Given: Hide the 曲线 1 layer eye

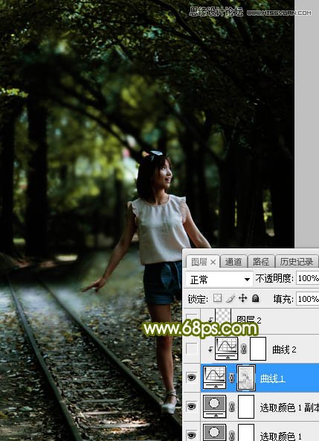Looking at the screenshot, I should coord(192,378).
